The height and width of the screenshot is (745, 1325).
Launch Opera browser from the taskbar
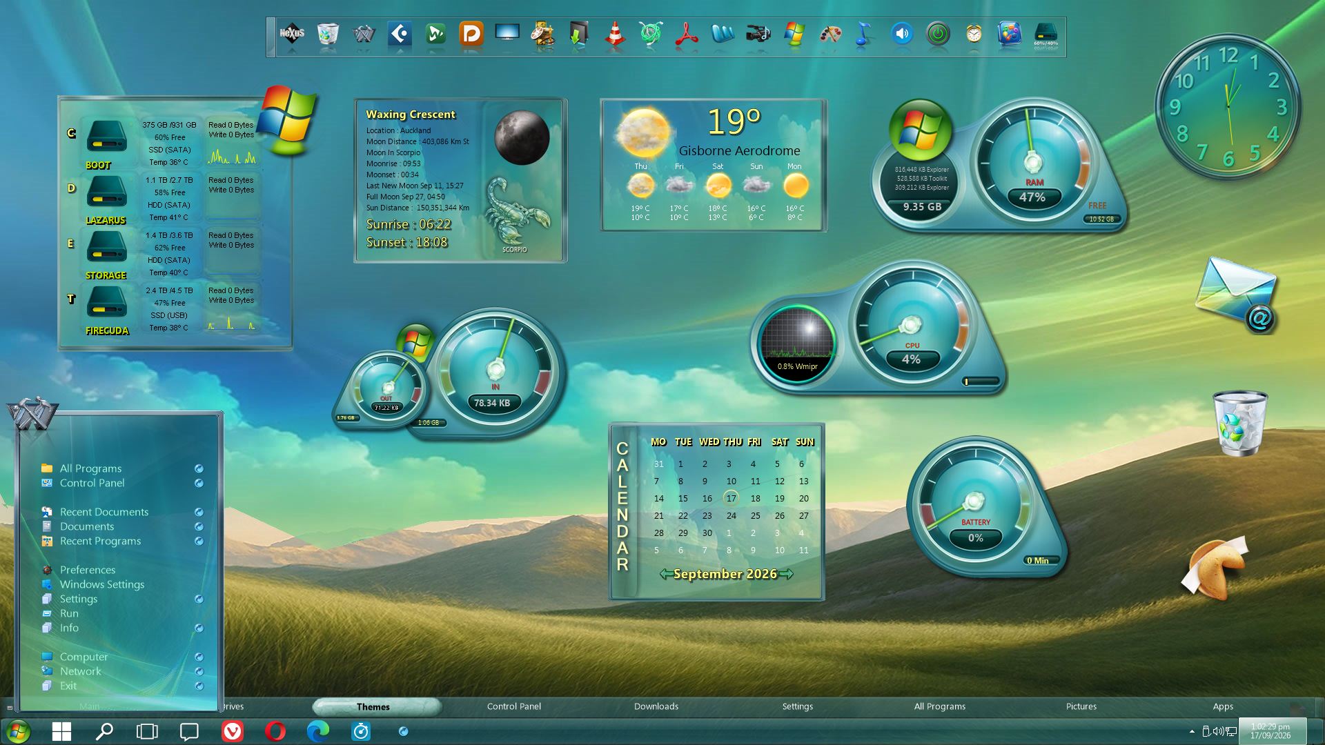[275, 731]
